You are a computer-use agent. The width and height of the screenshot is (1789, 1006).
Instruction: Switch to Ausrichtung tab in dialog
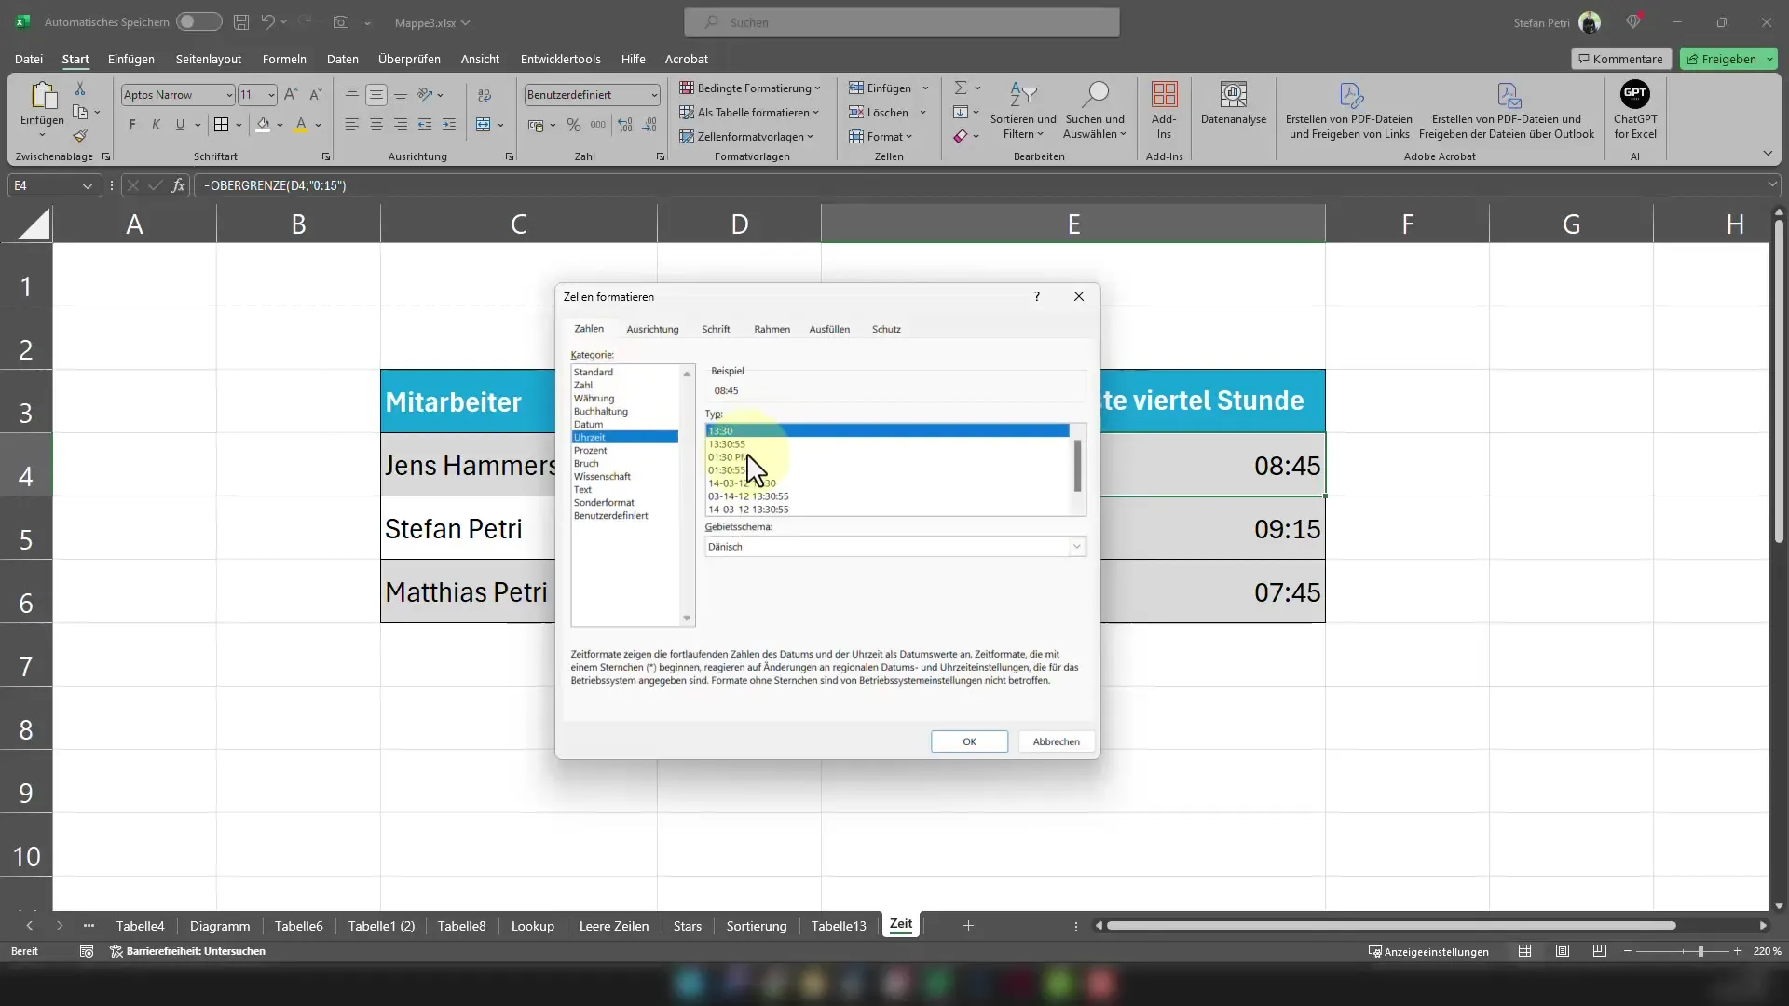tap(652, 329)
